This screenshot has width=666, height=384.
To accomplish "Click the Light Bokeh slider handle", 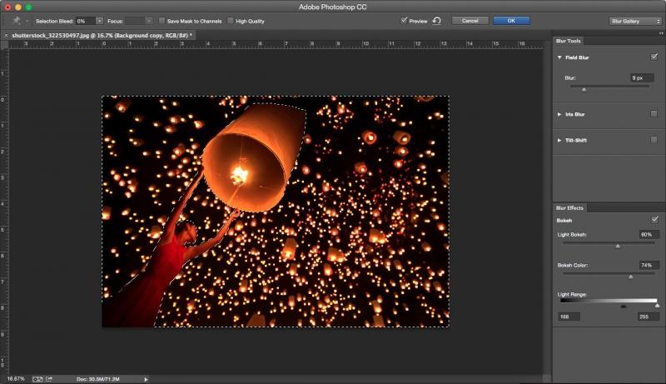I will (x=618, y=247).
